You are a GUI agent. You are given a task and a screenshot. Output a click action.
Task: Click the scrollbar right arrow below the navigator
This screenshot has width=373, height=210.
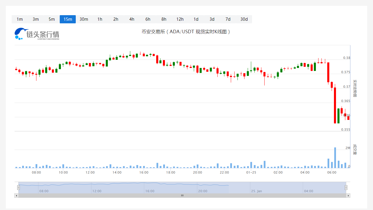coord(348,195)
